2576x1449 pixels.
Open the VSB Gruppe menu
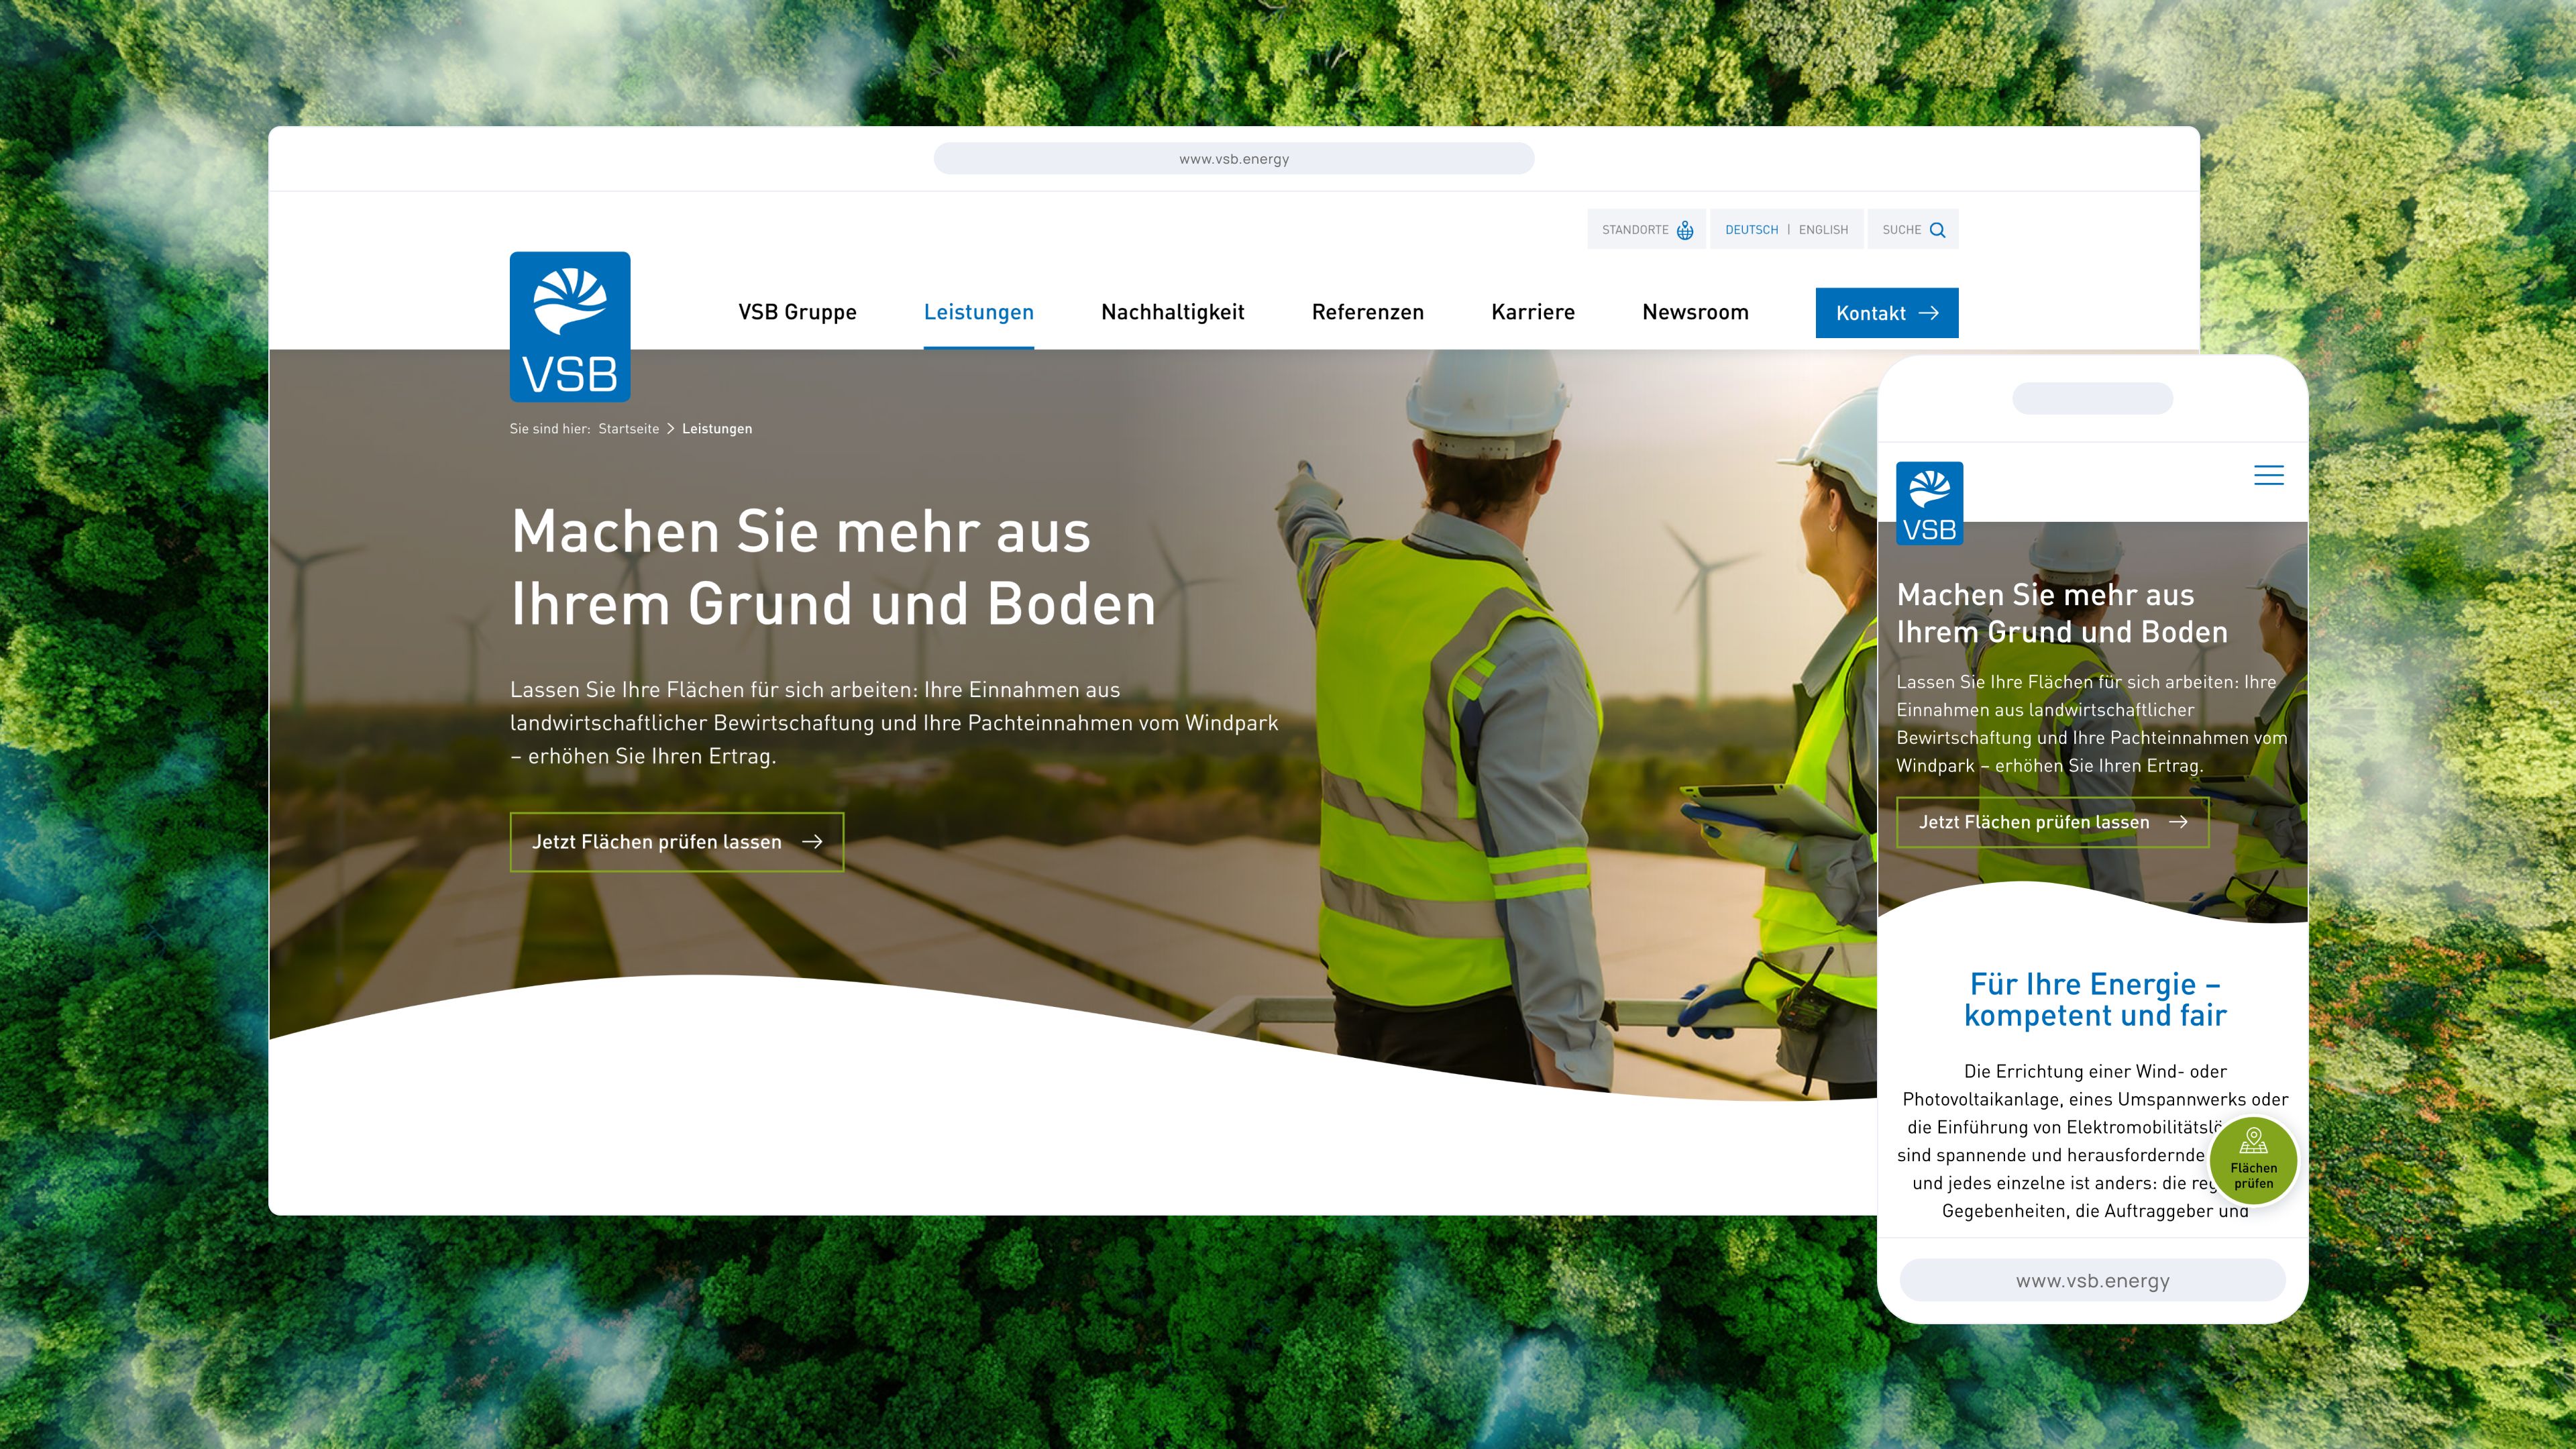(x=797, y=312)
